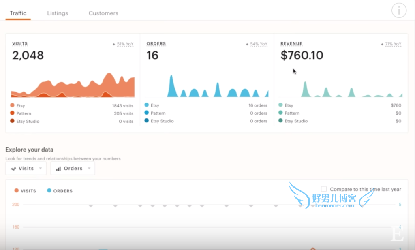Enable Compare to this time last year
This screenshot has width=415, height=250.
[x=324, y=189]
